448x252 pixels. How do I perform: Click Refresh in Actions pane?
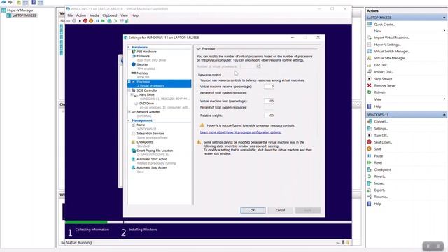[379, 92]
